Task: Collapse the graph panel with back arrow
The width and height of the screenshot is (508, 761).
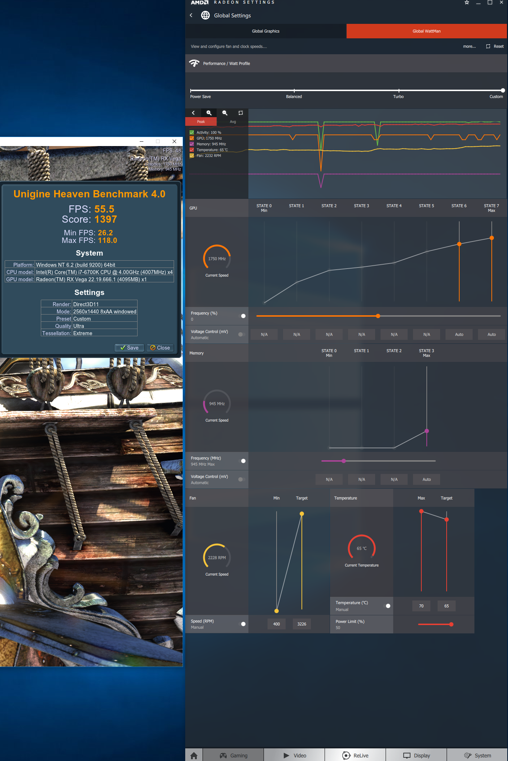Action: pyautogui.click(x=193, y=113)
